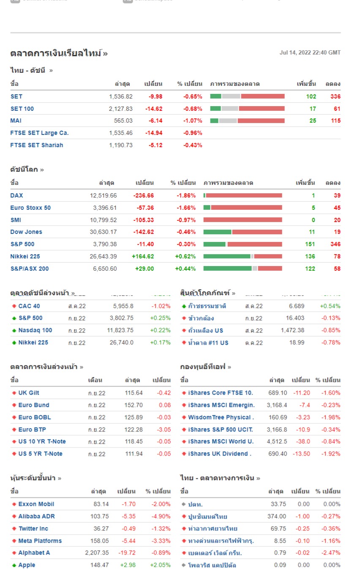Viewport: 349px width, 577px height.
Task: Open Exxon Mobil stock link
Action: click(36, 504)
